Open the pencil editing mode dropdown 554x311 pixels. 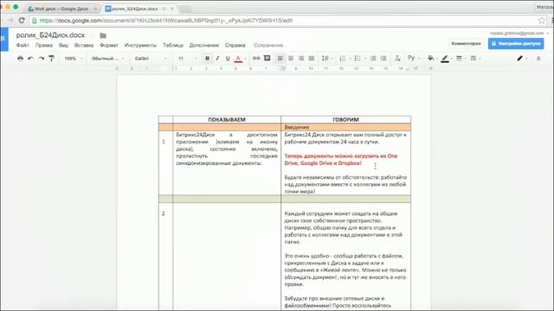coord(522,58)
